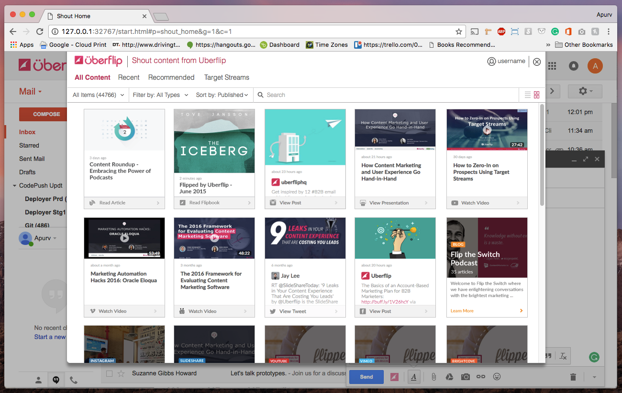Play the Marketing Automation Hacks video thumbnail

[x=124, y=238]
